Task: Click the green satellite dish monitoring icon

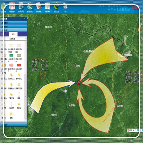Action: [56, 7]
